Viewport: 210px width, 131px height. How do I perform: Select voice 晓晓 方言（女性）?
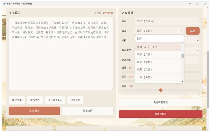[158, 47]
